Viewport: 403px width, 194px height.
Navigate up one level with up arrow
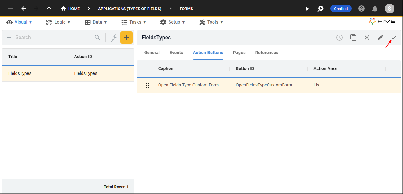click(x=49, y=9)
